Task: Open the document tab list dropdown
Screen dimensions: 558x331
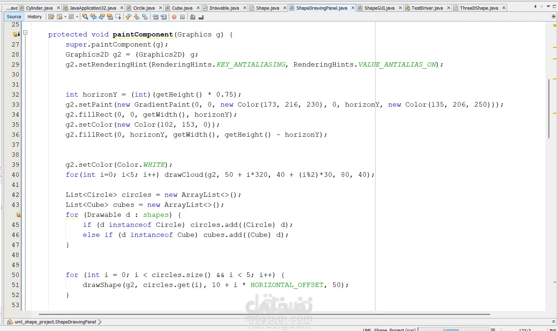Action: click(548, 6)
